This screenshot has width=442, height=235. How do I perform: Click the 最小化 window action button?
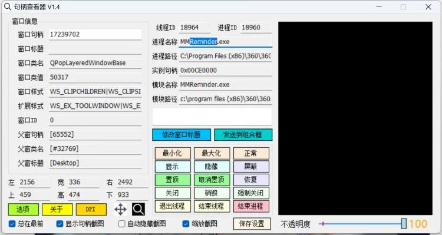173,153
